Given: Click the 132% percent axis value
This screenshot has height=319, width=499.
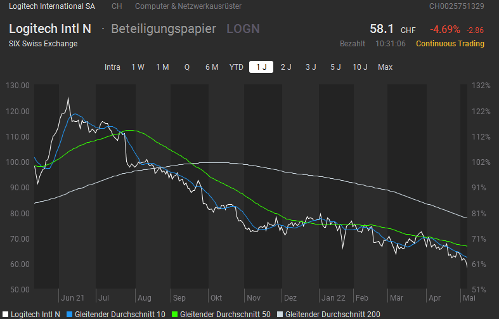Looking at the screenshot, I should 481,86.
